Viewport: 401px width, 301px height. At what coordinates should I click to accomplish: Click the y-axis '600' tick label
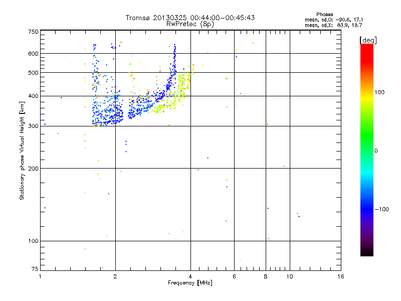(x=33, y=54)
